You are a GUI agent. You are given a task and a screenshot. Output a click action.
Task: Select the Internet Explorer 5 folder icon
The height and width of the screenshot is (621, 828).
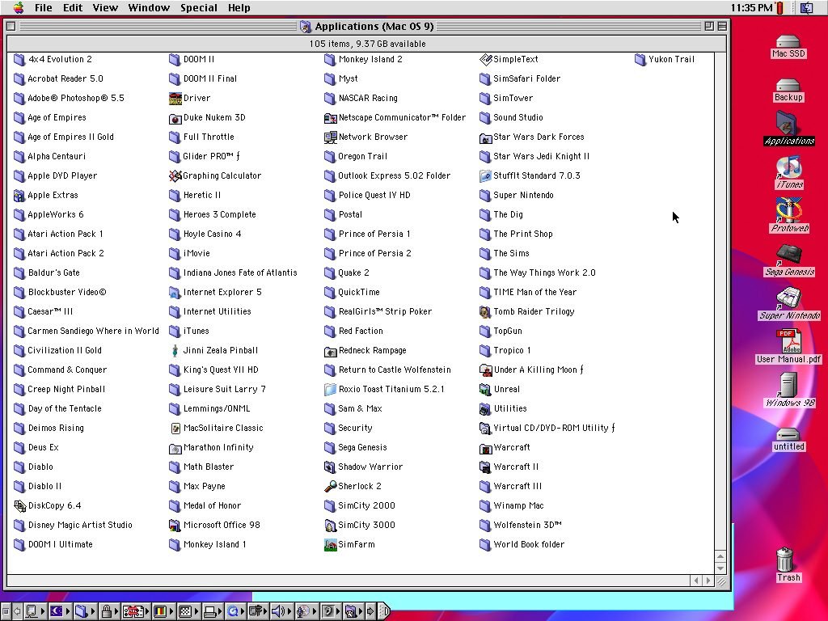click(175, 293)
